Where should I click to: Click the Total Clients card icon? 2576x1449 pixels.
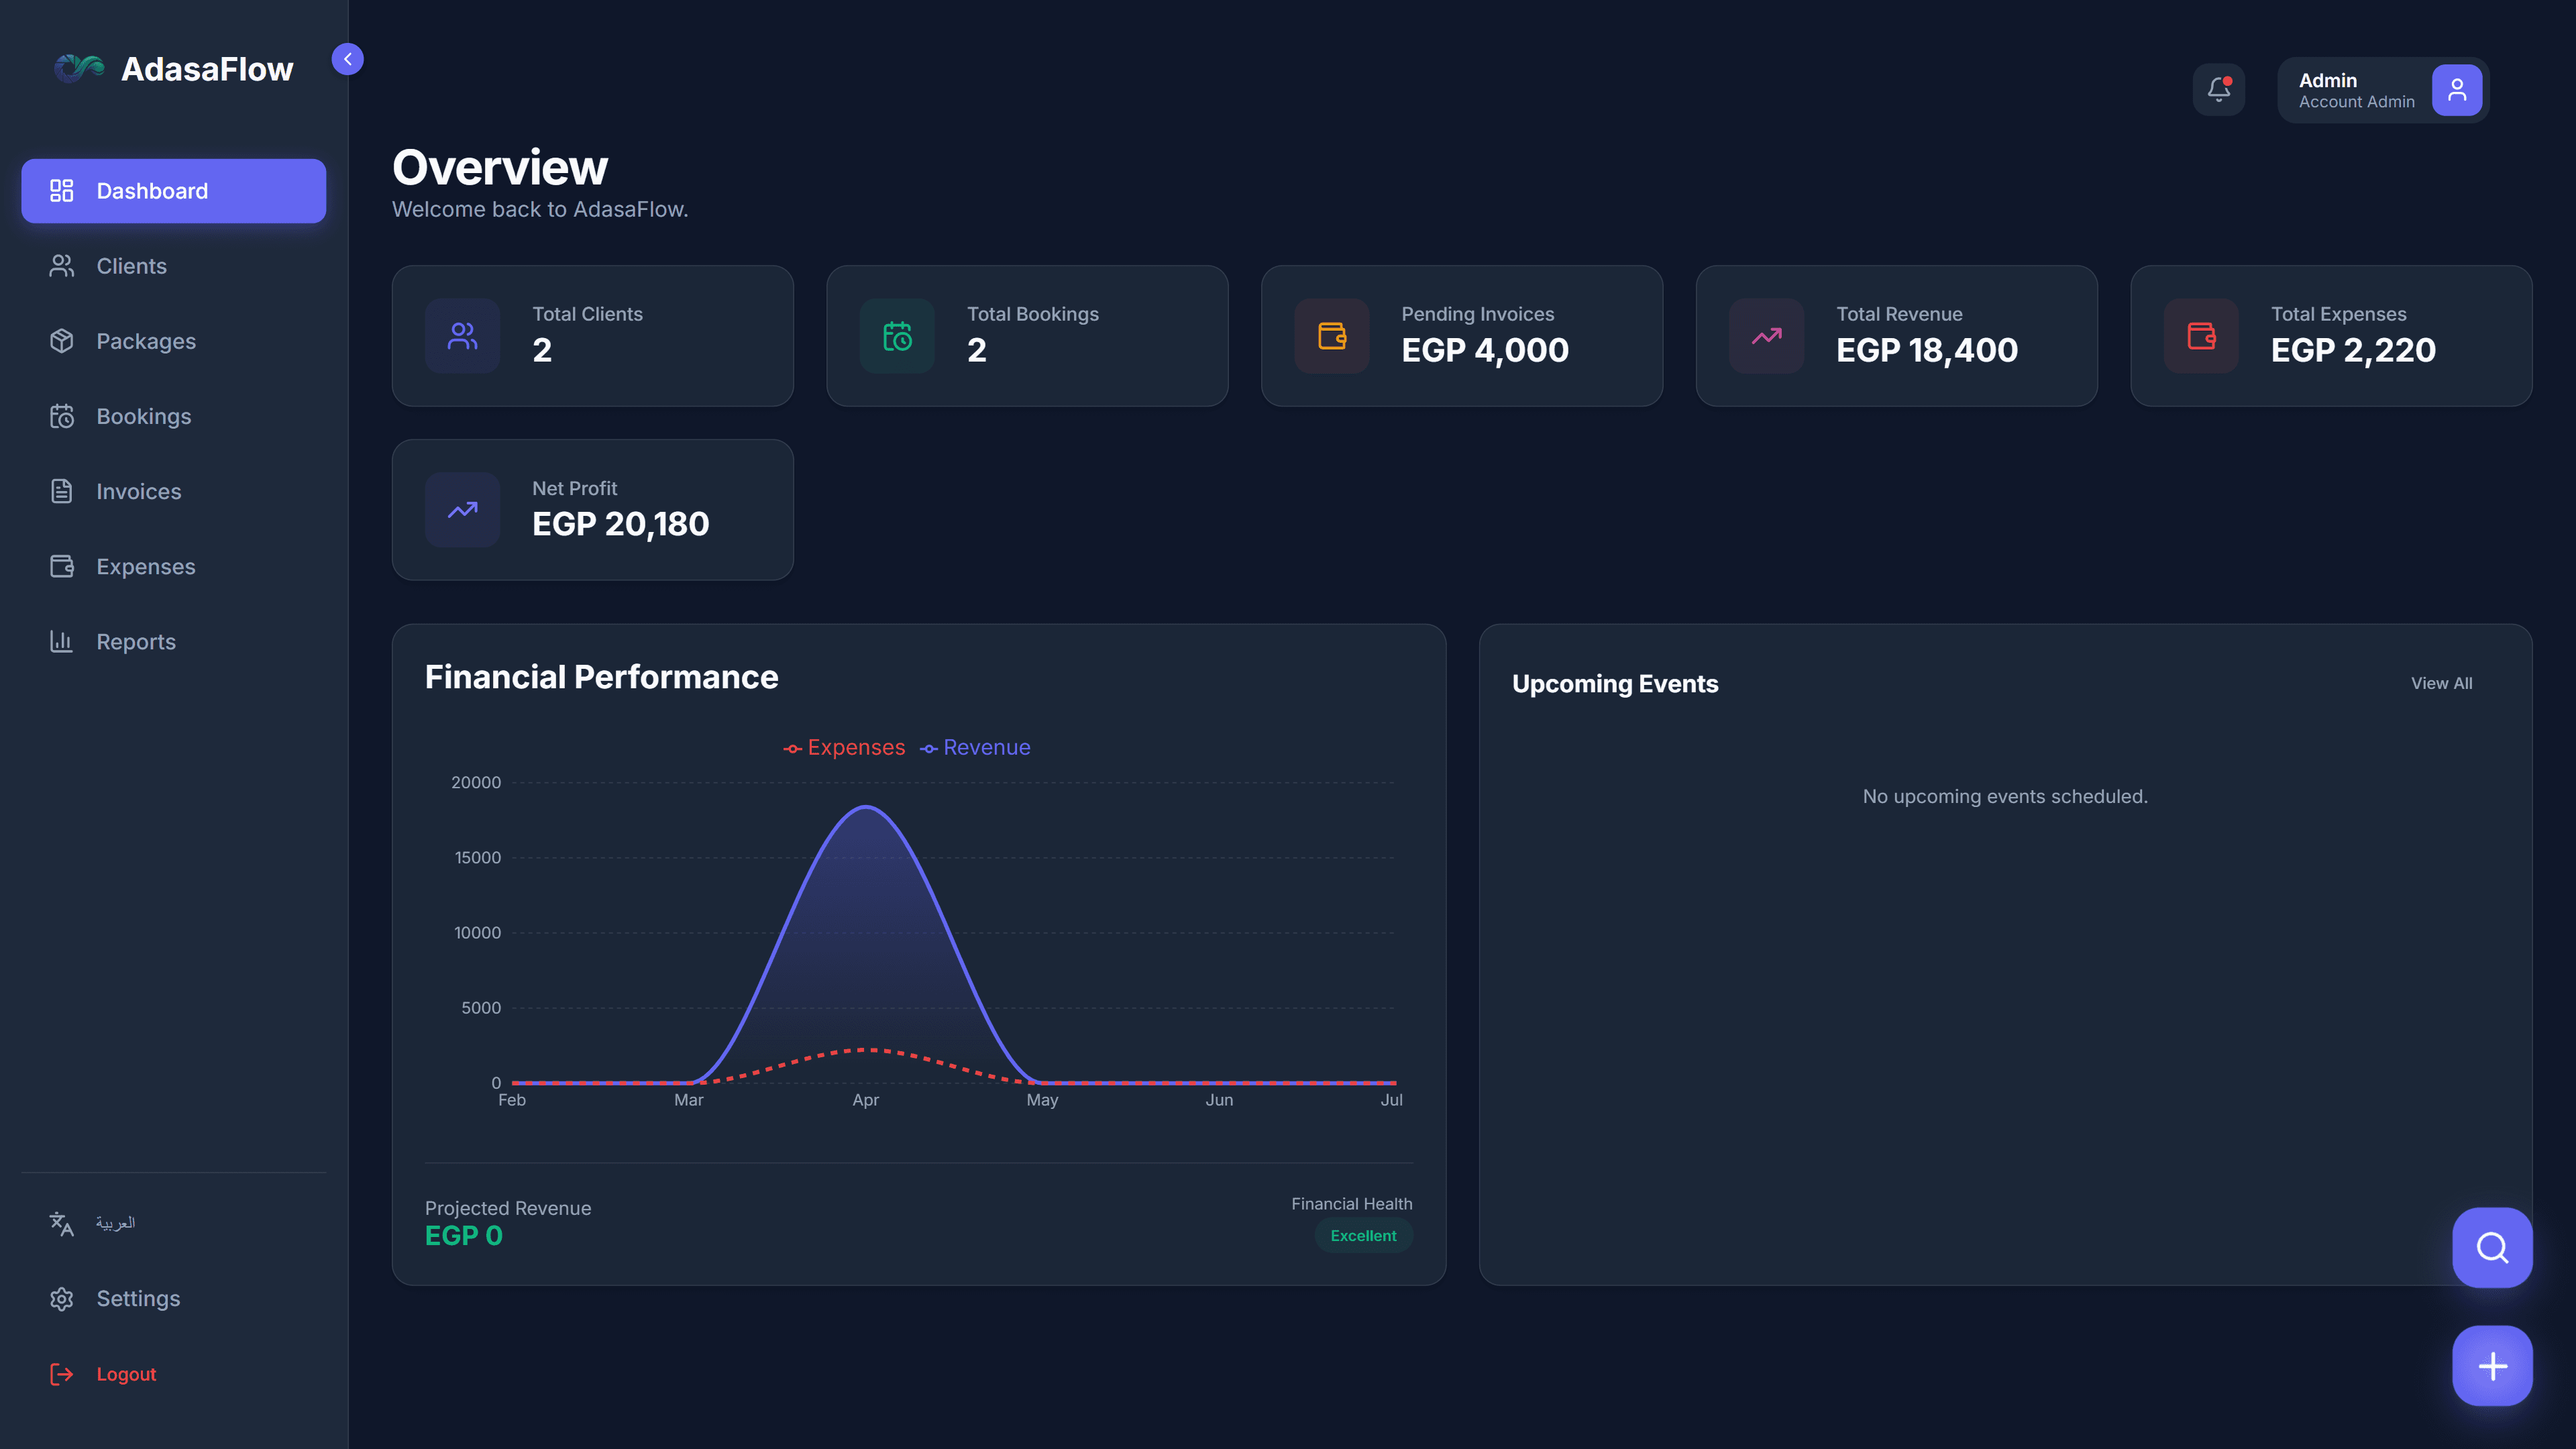point(462,336)
